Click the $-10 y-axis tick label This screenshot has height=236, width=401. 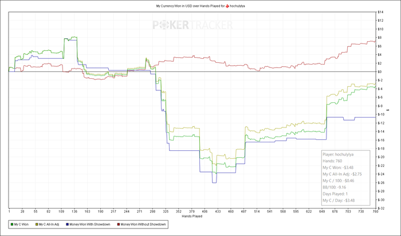tap(381, 114)
